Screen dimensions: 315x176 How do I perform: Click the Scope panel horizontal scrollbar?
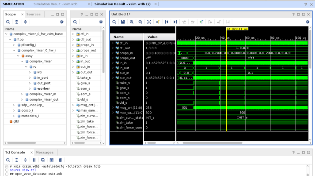pyautogui.click(x=22, y=143)
